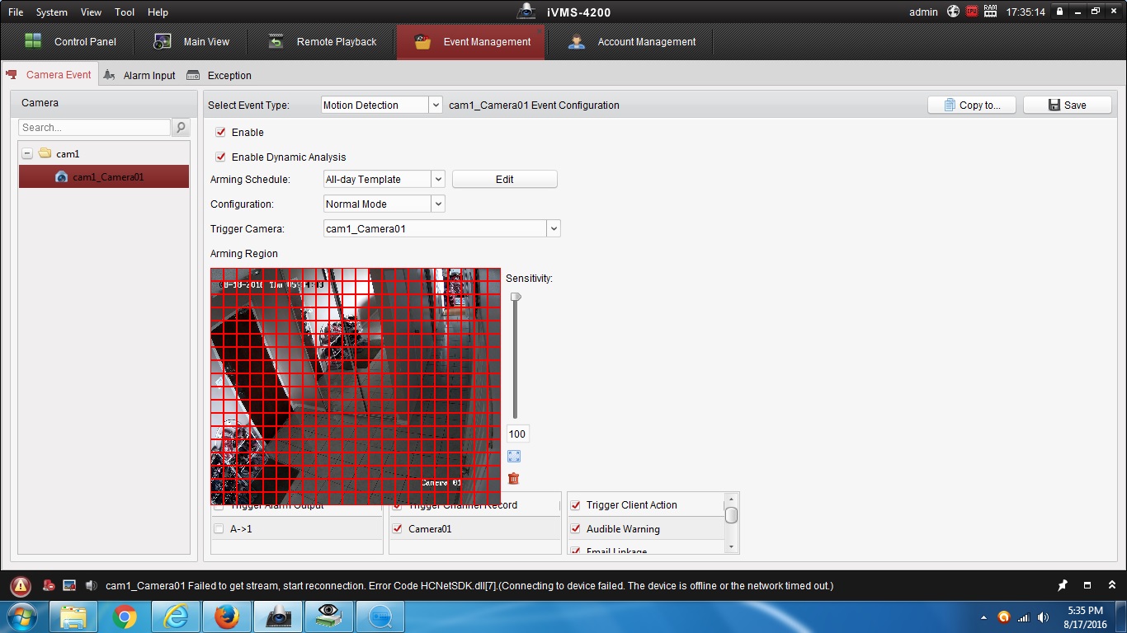The height and width of the screenshot is (633, 1127).
Task: Toggle Enable Dynamic Analysis checkbox
Action: (220, 157)
